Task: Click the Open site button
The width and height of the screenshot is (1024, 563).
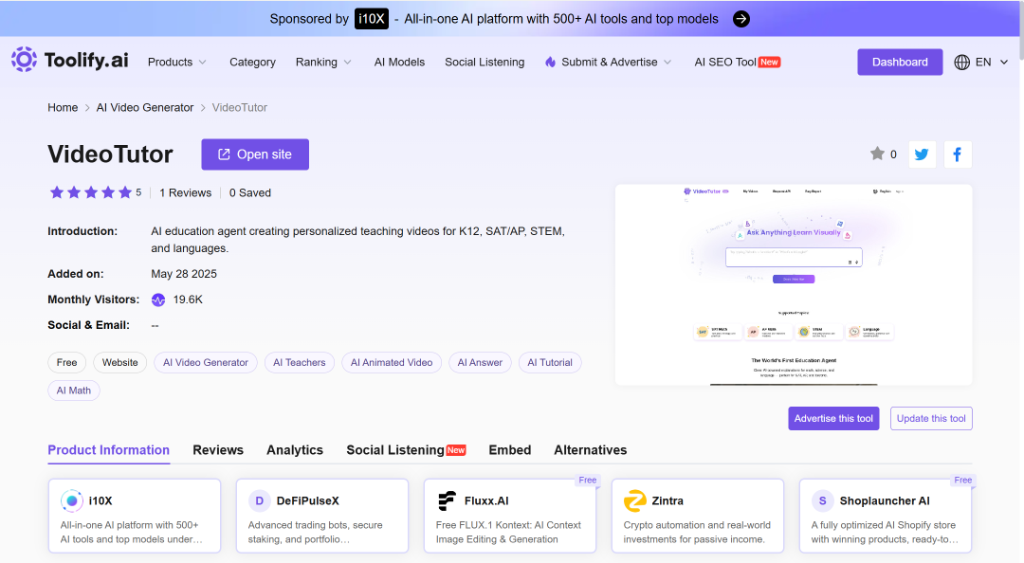Action: [255, 154]
